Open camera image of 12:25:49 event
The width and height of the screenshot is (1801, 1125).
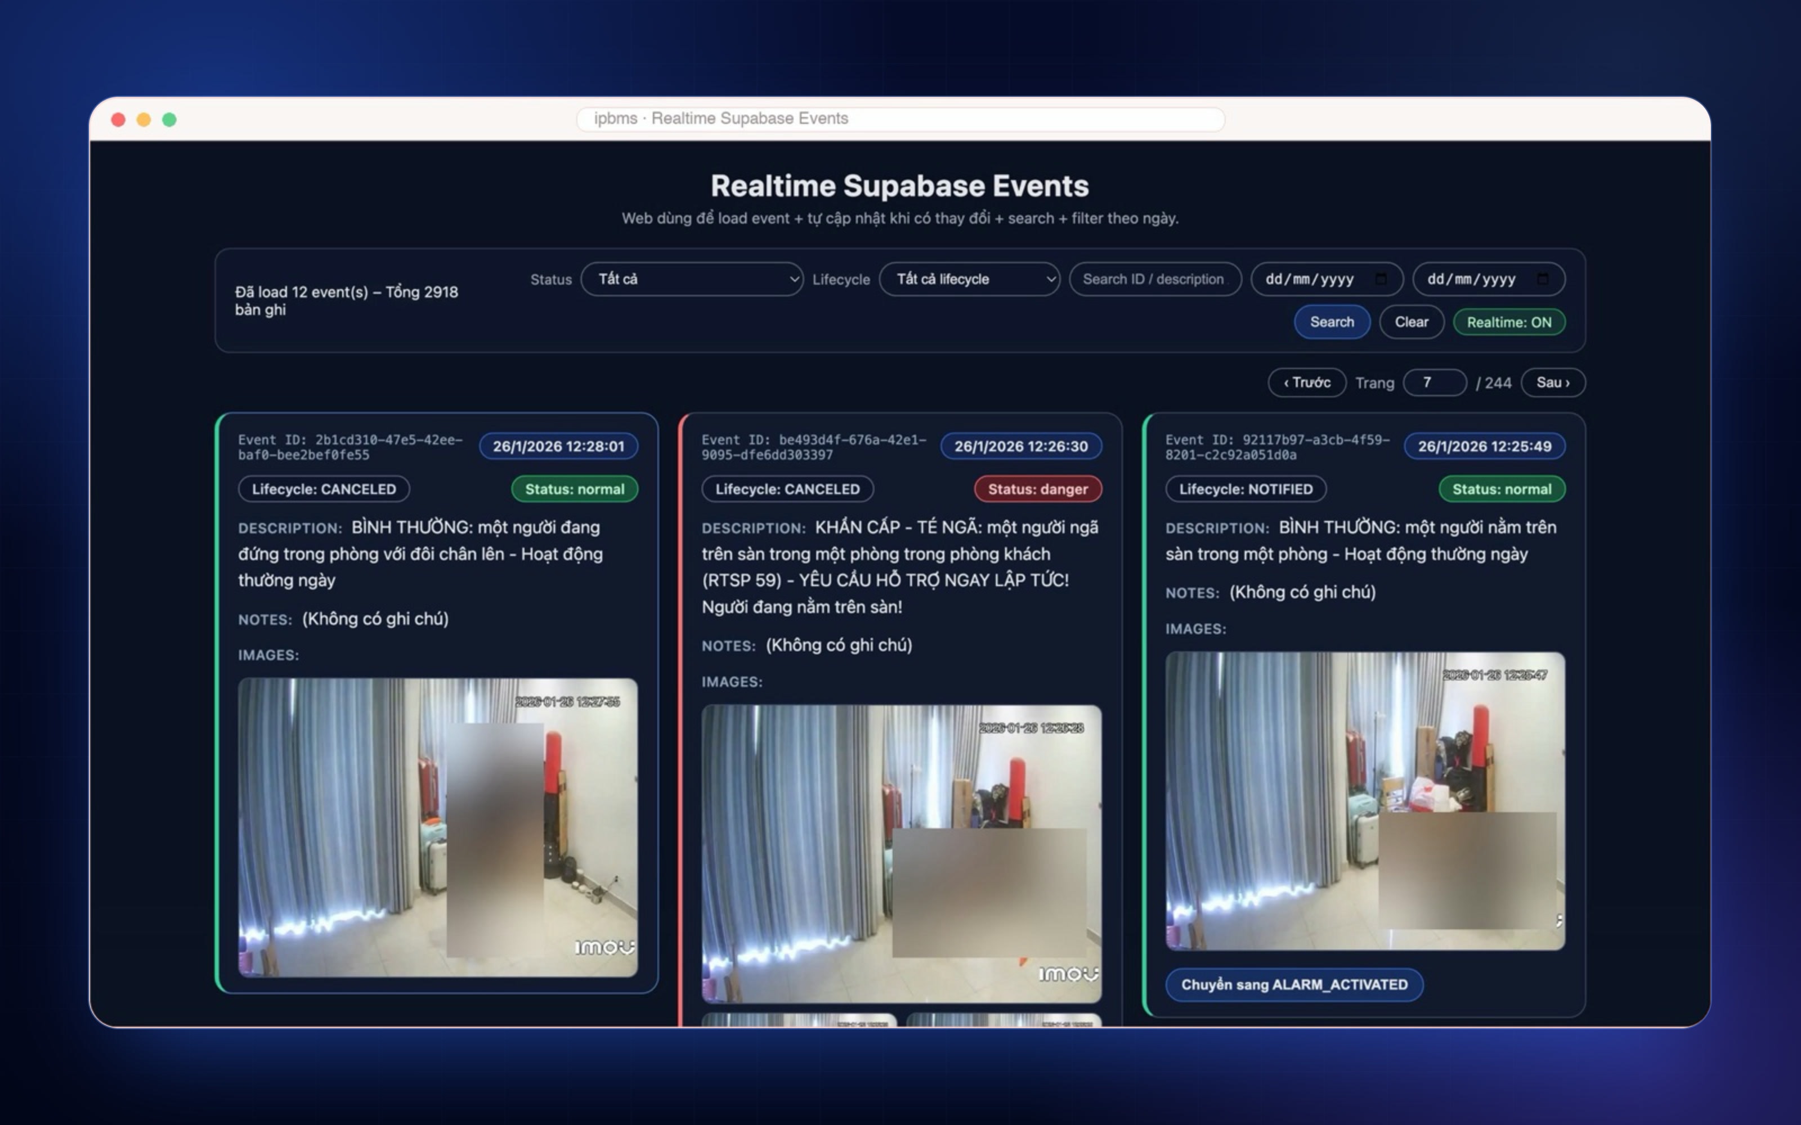1365,800
